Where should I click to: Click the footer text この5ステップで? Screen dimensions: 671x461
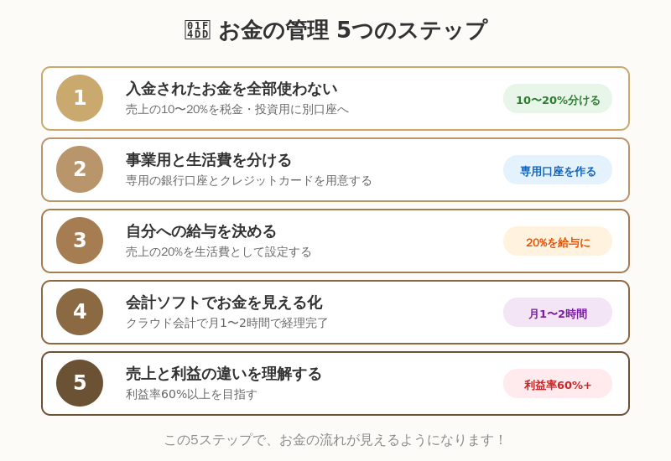(335, 440)
